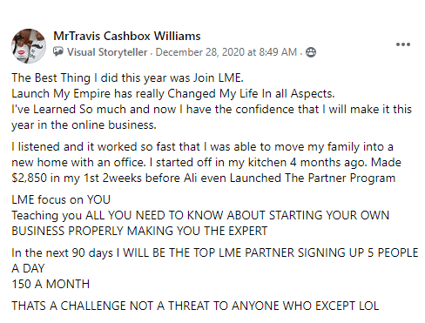The width and height of the screenshot is (425, 323).
Task: Click the line 'new home with an office'
Action: 206,163
